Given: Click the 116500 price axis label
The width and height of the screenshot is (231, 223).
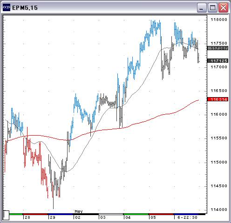Looking at the screenshot, I should pyautogui.click(x=219, y=91).
